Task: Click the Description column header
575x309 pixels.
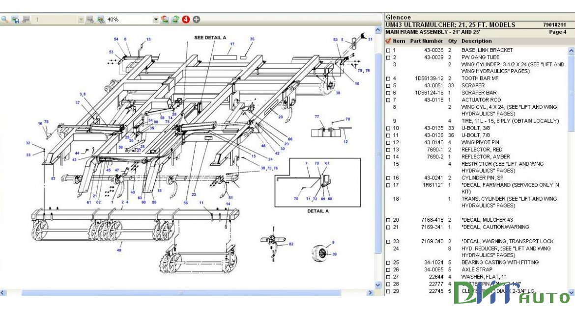Action: [x=477, y=41]
